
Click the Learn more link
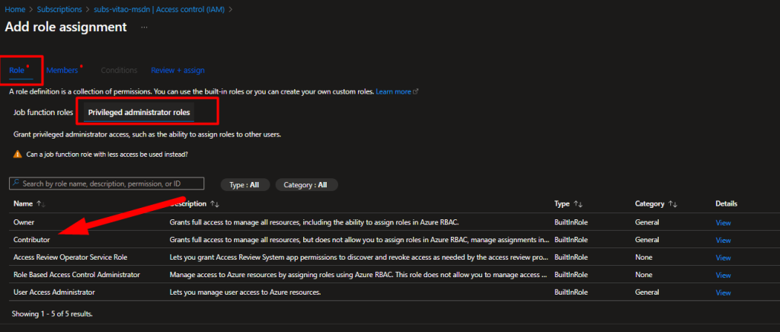[393, 91]
